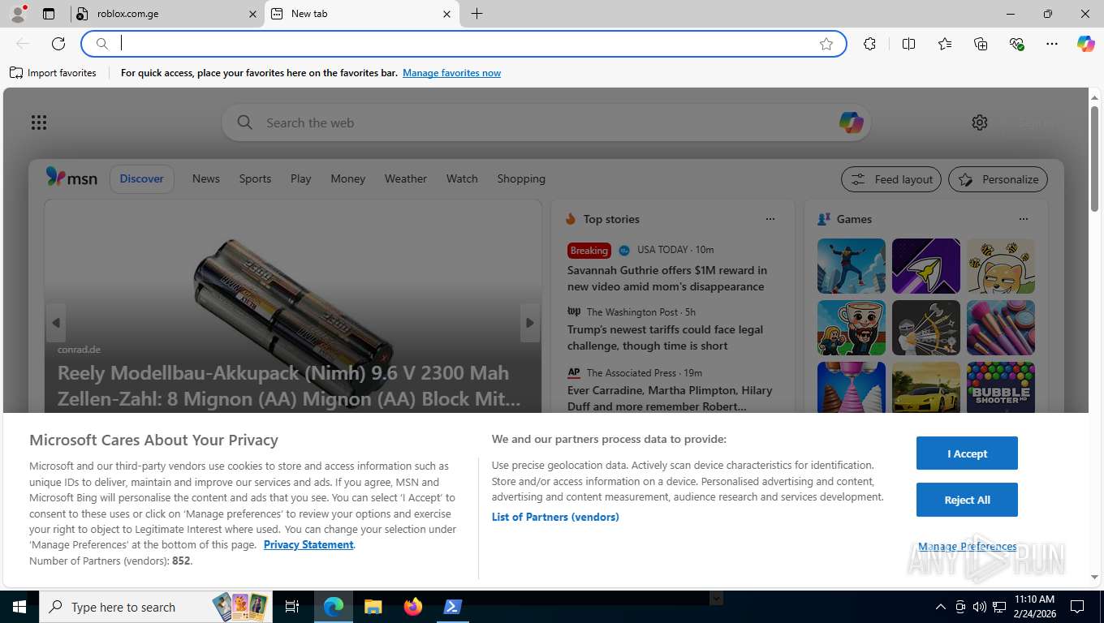Click Import favorites on favorites bar

tap(53, 73)
